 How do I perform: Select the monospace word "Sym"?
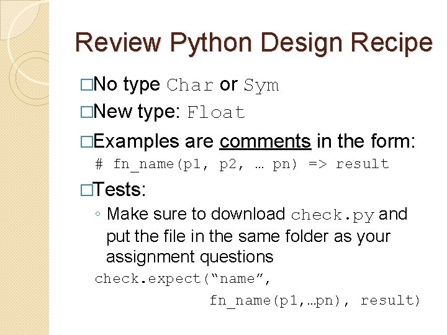point(261,86)
